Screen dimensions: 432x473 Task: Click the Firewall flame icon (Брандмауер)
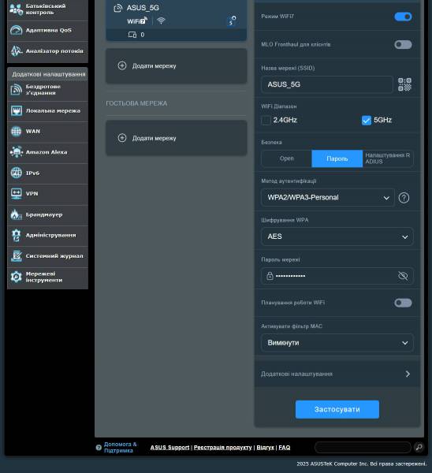tap(17, 214)
